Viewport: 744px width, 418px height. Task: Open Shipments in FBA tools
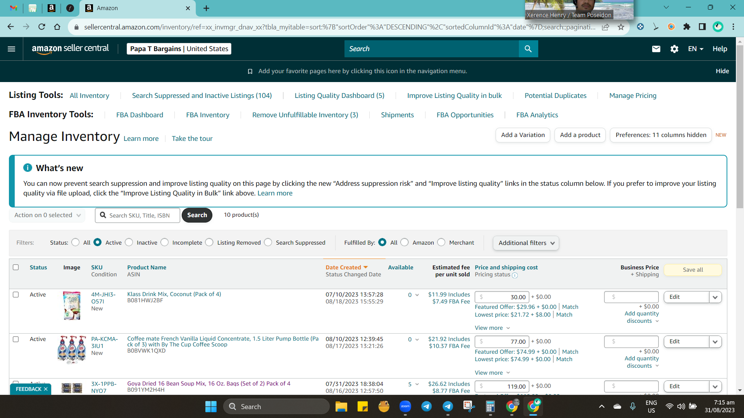coord(397,115)
